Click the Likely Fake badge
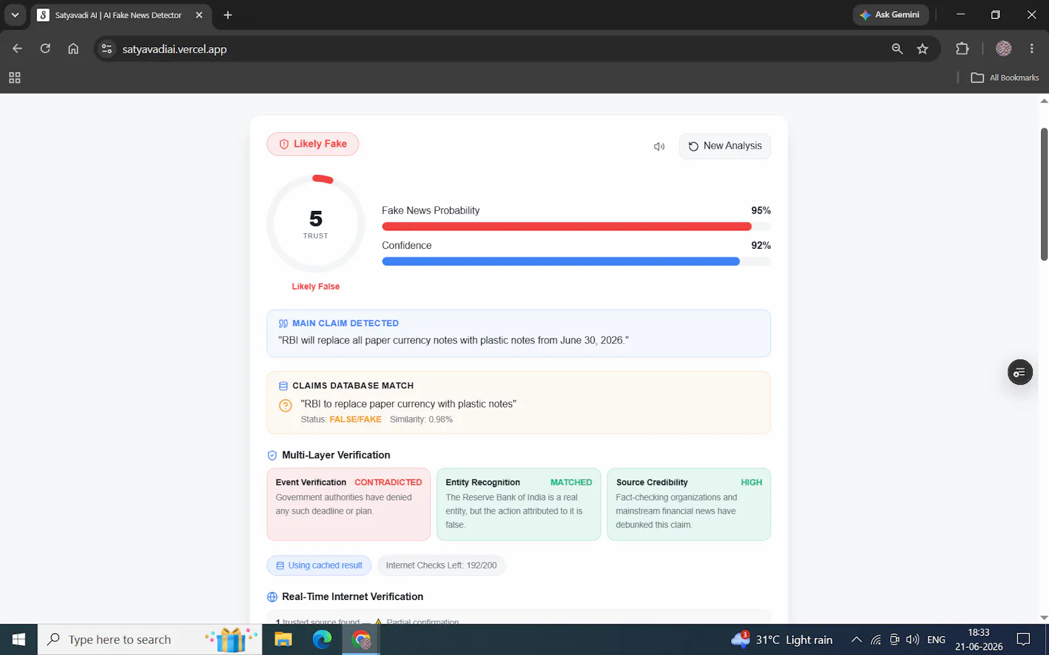The image size is (1049, 655). [313, 144]
